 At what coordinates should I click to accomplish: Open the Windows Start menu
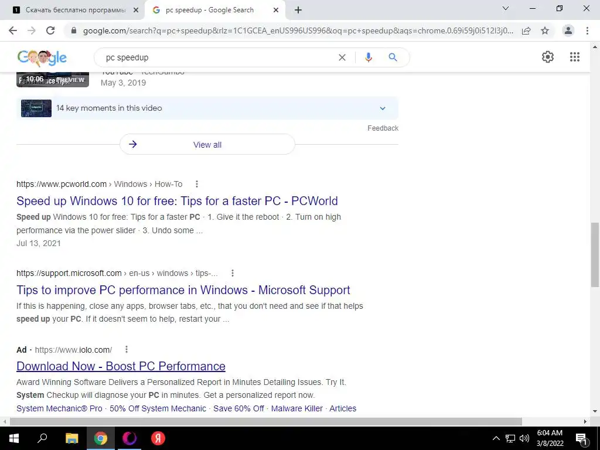[14, 438]
